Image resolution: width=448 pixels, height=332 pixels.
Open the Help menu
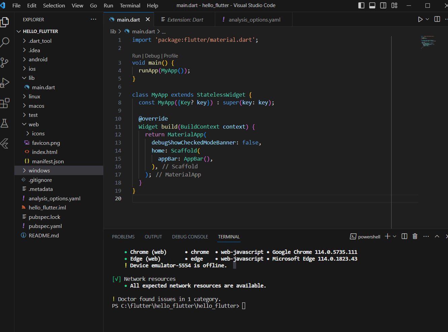[152, 5]
